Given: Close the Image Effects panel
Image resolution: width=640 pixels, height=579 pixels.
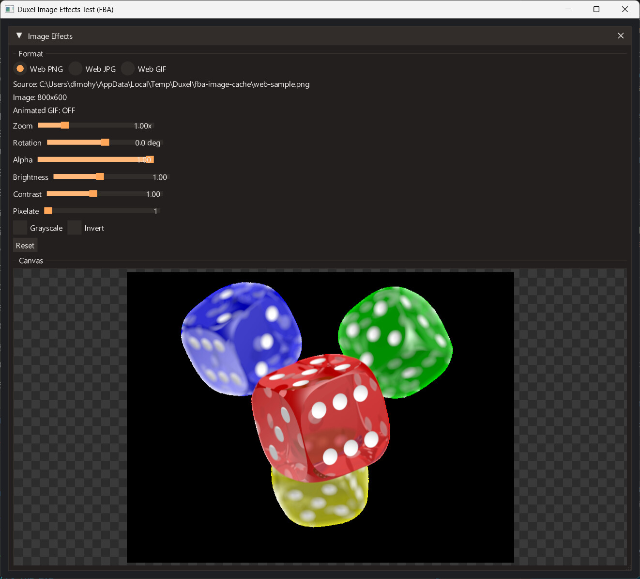Looking at the screenshot, I should [x=621, y=36].
